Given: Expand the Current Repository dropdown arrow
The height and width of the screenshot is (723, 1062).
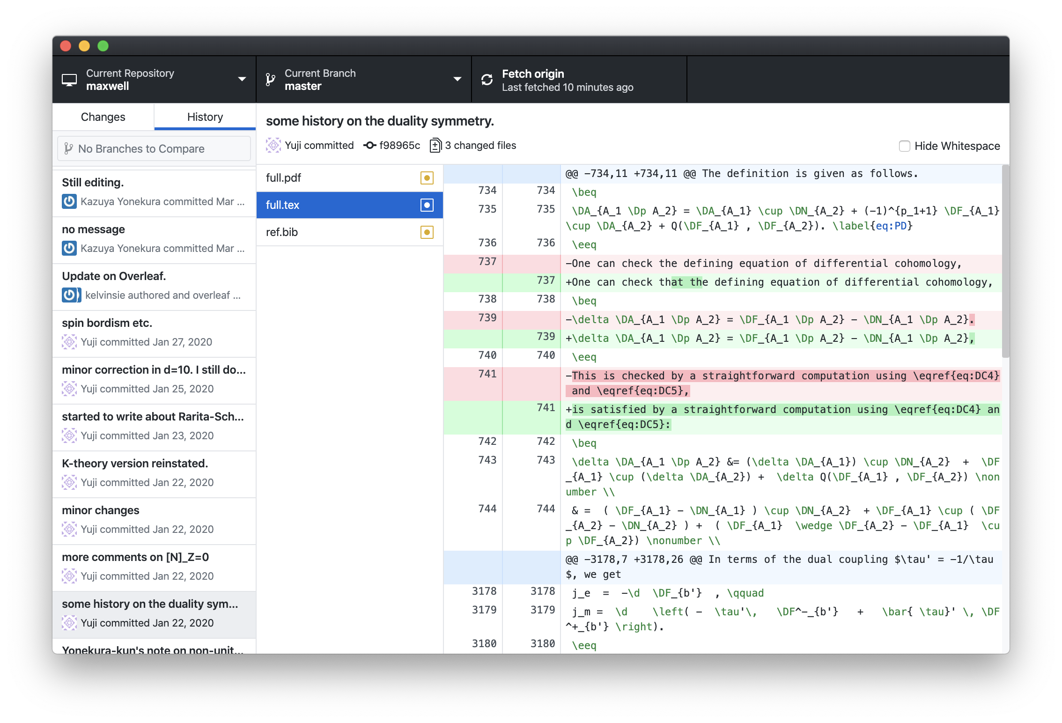Looking at the screenshot, I should (x=242, y=79).
